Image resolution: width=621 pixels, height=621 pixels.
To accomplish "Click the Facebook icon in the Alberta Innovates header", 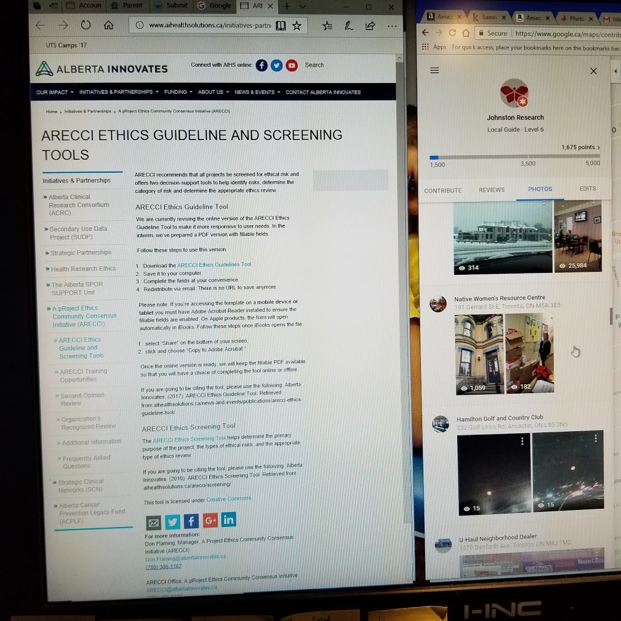I will pyautogui.click(x=261, y=65).
